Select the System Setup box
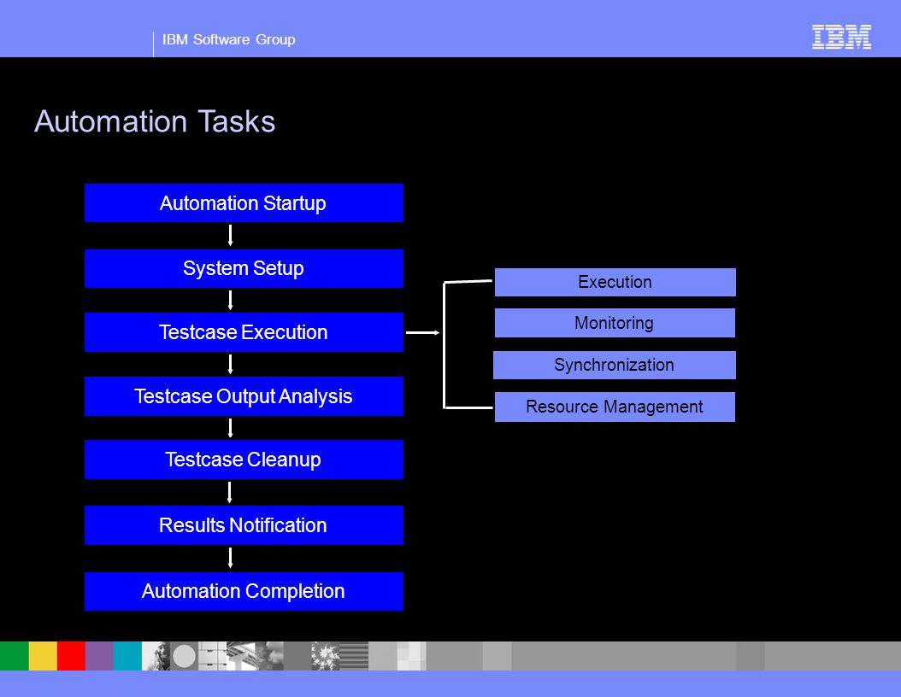This screenshot has height=697, width=901. click(x=244, y=268)
